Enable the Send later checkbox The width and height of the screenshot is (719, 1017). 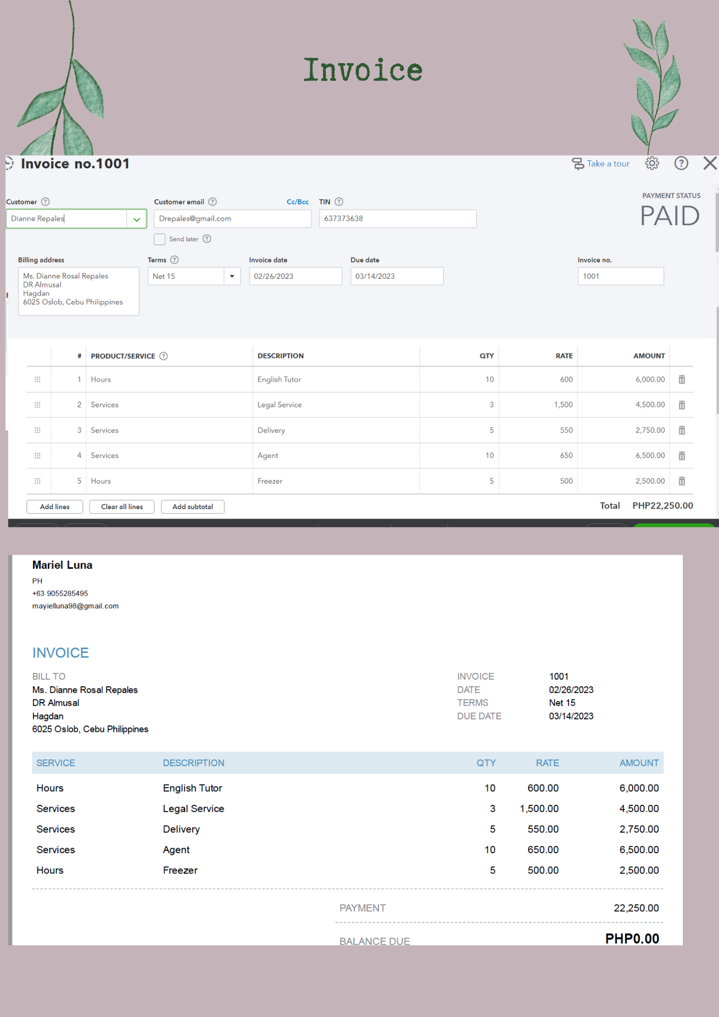pos(160,239)
